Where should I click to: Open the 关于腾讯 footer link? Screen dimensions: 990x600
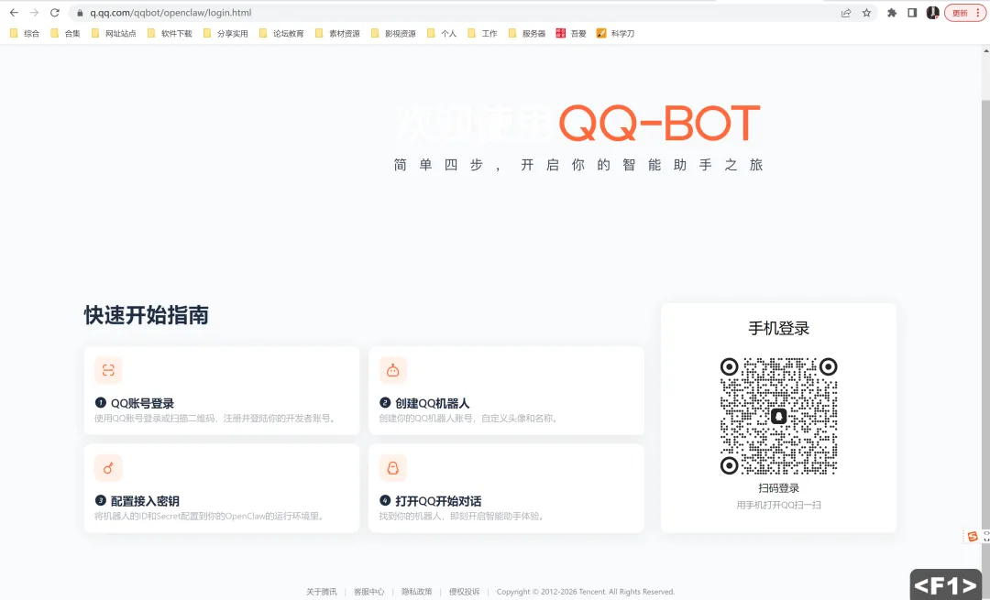(322, 592)
